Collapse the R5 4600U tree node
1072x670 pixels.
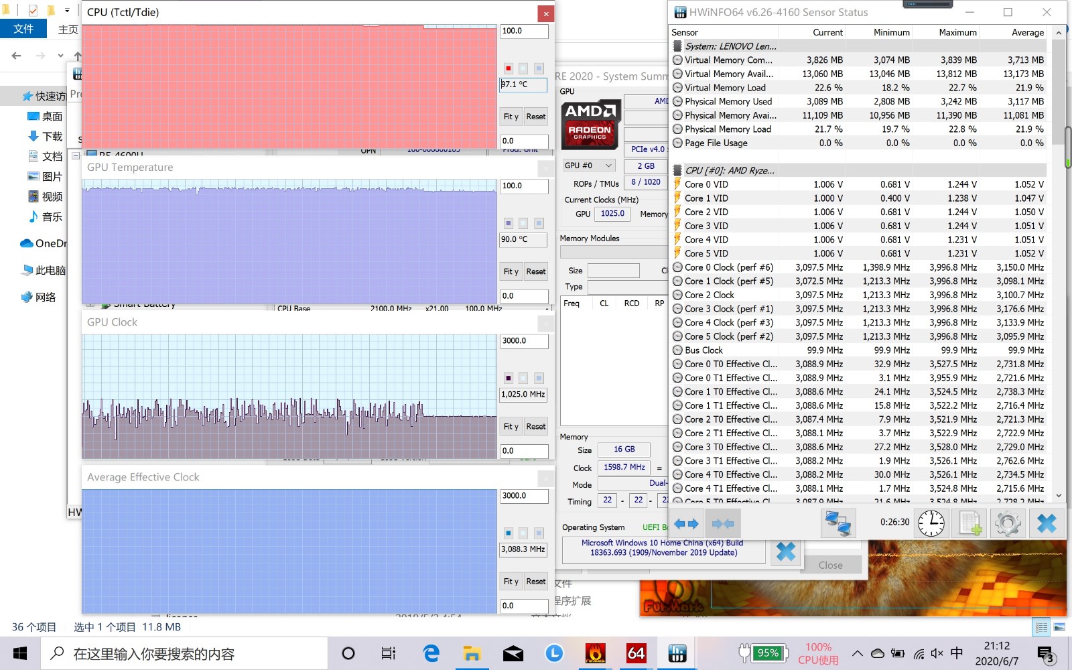(76, 155)
